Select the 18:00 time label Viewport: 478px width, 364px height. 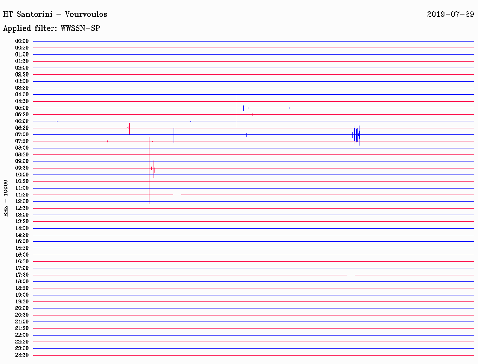tap(22, 282)
